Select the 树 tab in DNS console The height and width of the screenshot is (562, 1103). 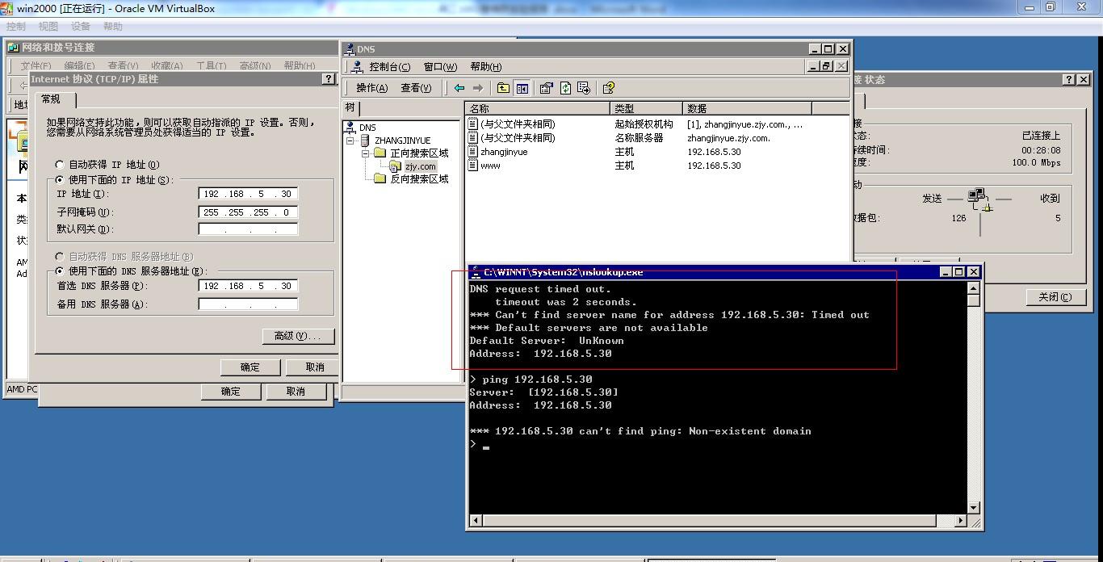[351, 107]
